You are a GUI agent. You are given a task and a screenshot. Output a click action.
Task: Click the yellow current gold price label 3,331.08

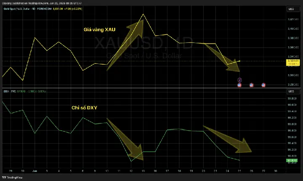click(x=293, y=63)
